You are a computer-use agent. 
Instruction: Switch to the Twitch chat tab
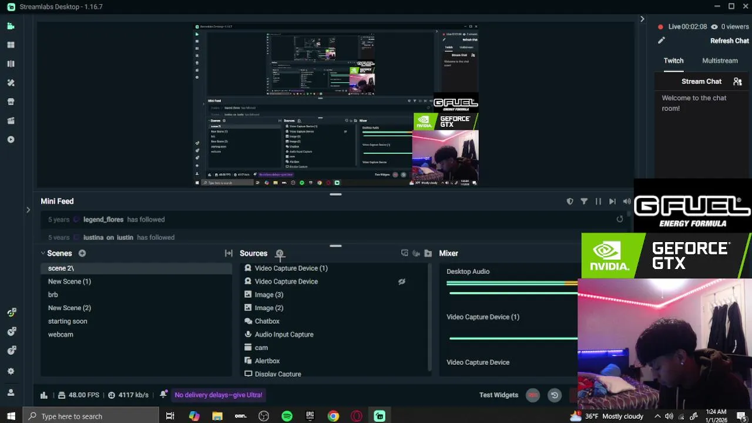click(x=673, y=61)
